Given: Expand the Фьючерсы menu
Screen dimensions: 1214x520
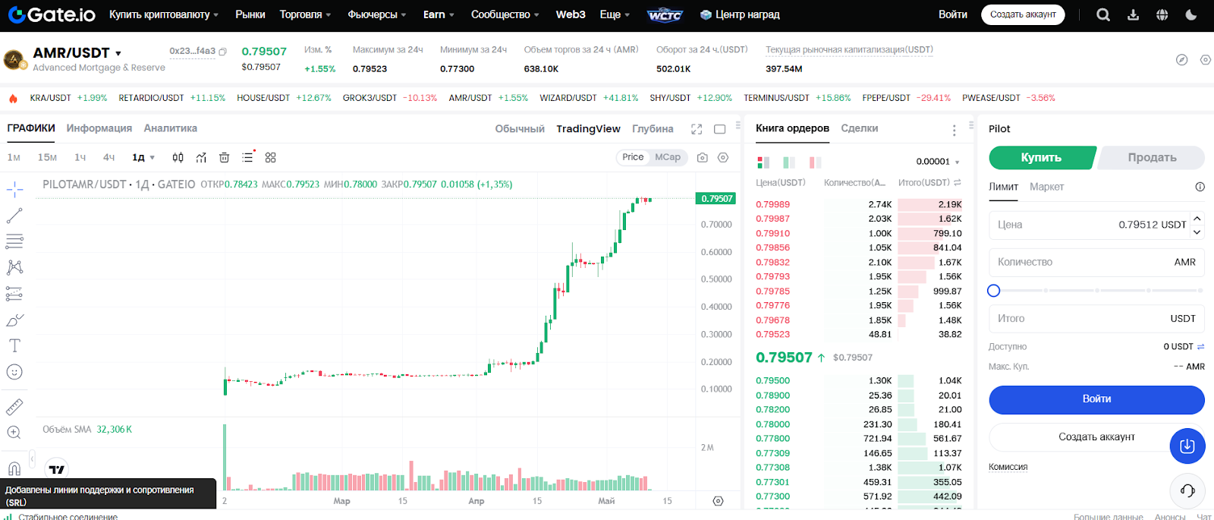Looking at the screenshot, I should pyautogui.click(x=376, y=14).
